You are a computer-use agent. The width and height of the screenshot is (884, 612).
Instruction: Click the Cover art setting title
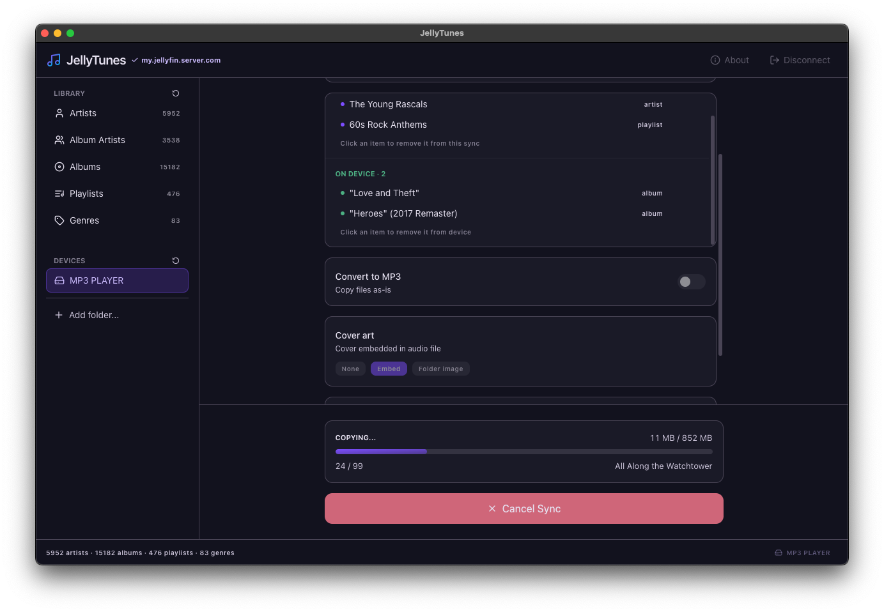tap(355, 335)
